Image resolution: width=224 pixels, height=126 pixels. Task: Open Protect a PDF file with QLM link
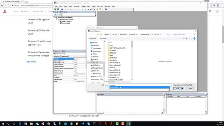coord(38,32)
